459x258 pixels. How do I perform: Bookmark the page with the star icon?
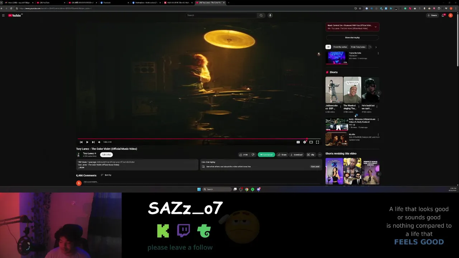pyautogui.click(x=360, y=8)
